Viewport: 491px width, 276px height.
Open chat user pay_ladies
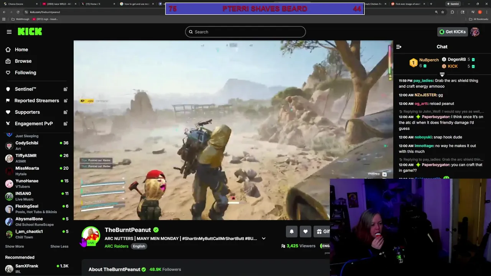pyautogui.click(x=423, y=80)
